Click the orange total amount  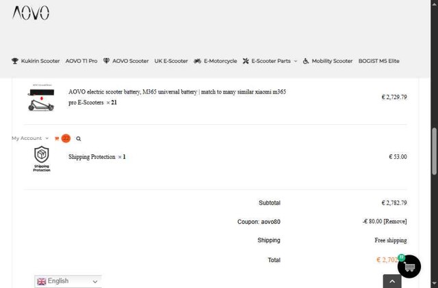pos(387,260)
